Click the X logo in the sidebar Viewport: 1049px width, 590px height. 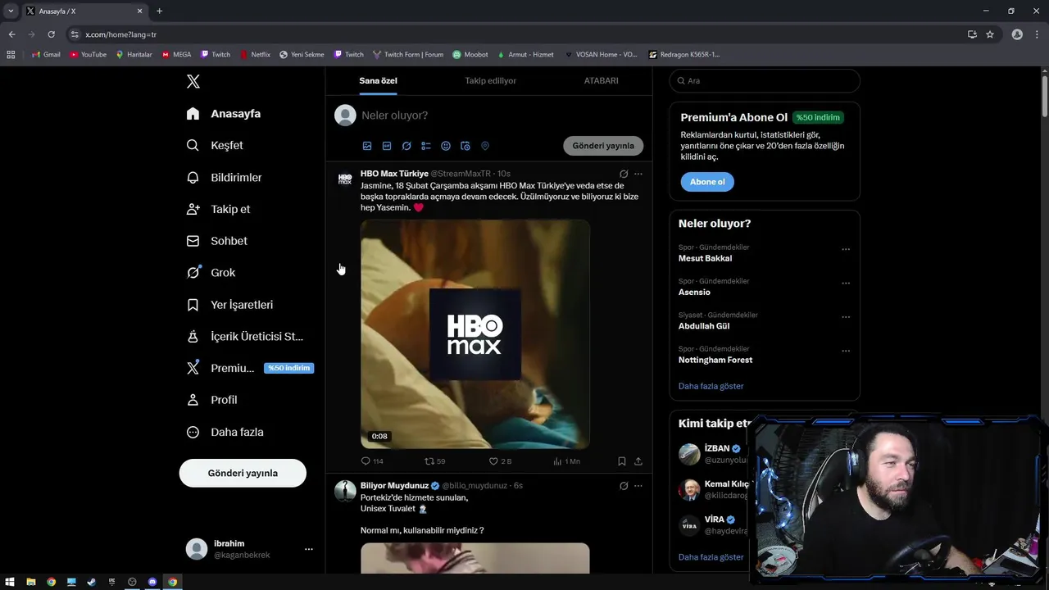pyautogui.click(x=193, y=81)
